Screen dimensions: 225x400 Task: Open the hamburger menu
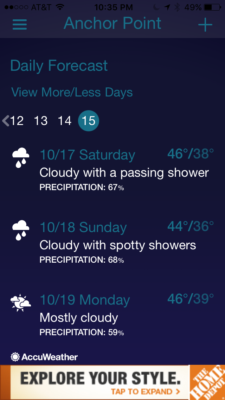tap(20, 24)
